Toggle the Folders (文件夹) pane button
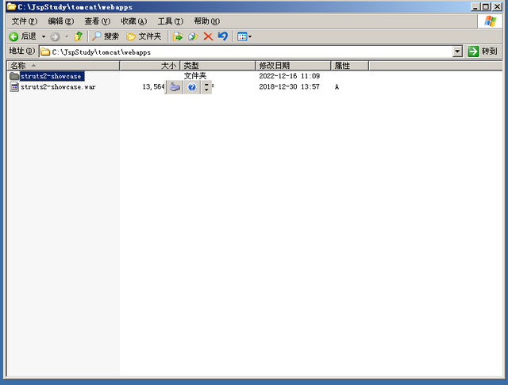This screenshot has width=508, height=385. pyautogui.click(x=144, y=36)
